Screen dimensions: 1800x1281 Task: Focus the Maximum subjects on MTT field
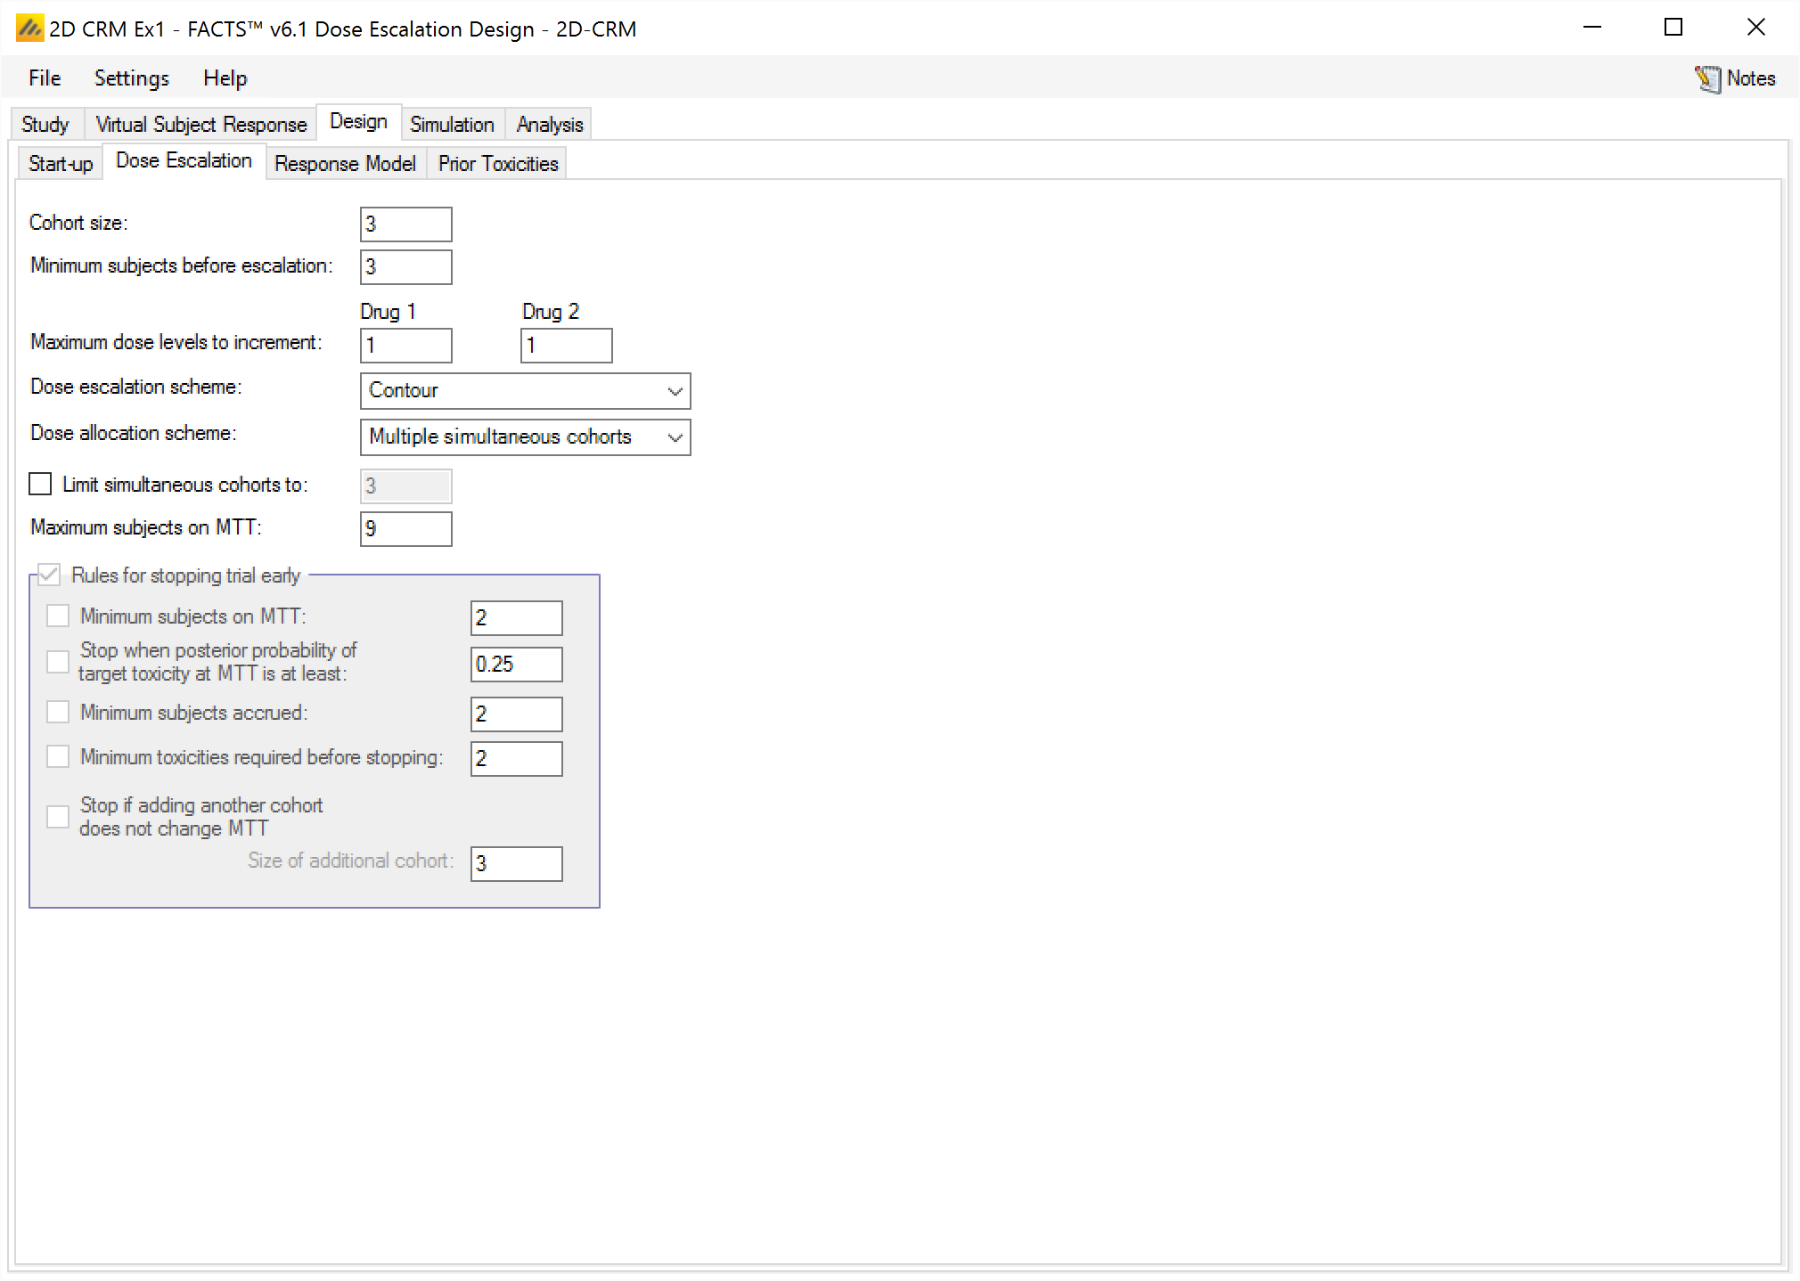(x=405, y=529)
